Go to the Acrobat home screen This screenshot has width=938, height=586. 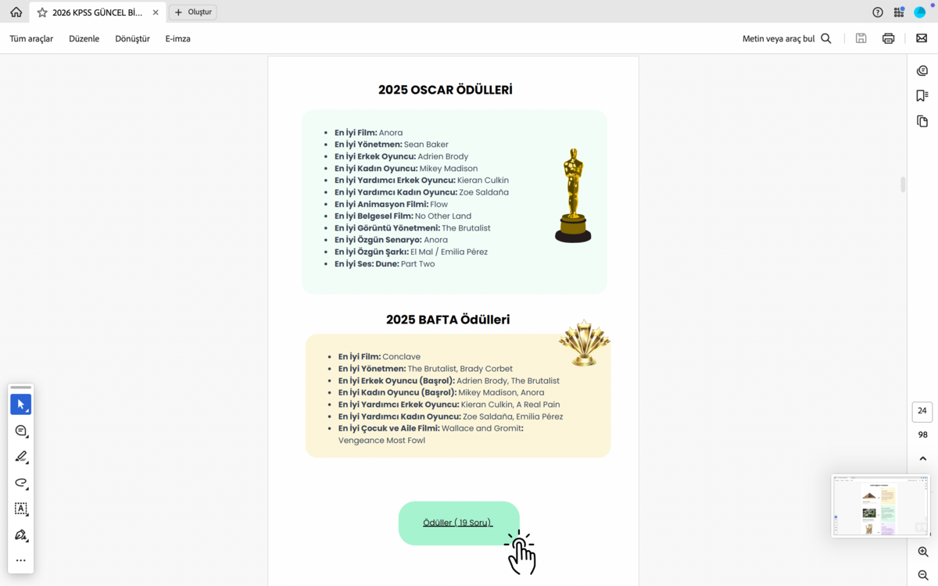tap(16, 13)
